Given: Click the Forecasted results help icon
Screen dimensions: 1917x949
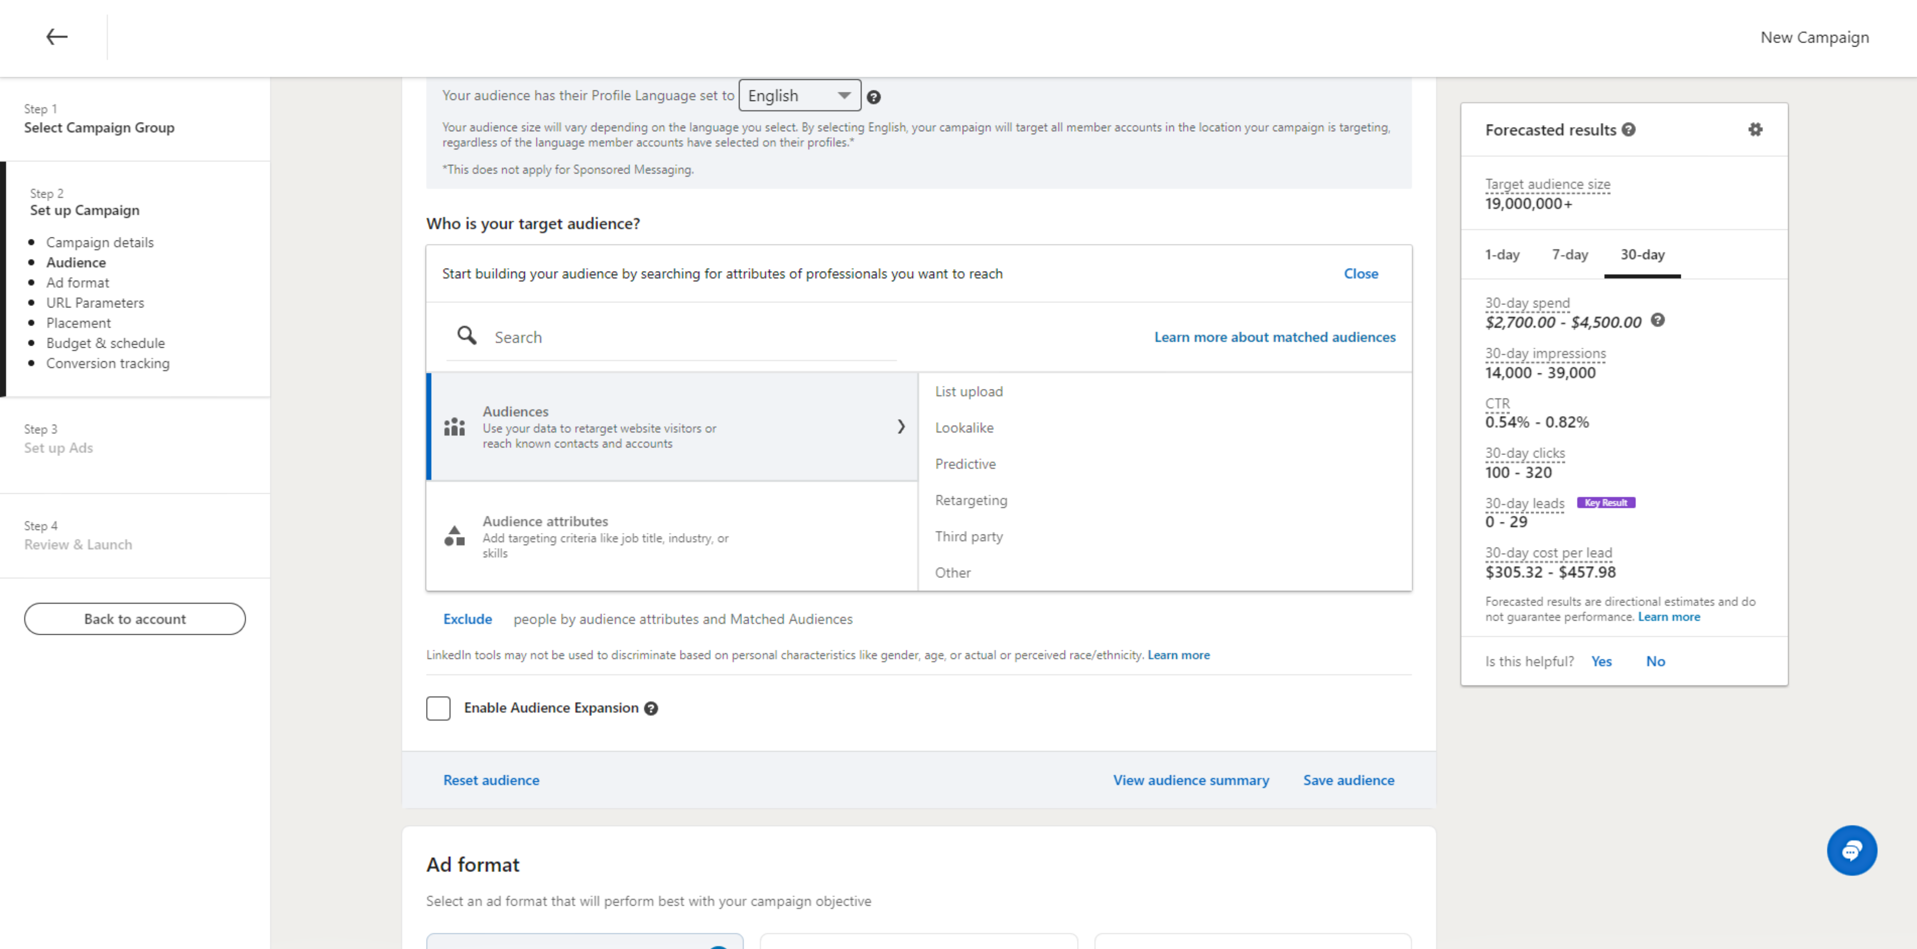Looking at the screenshot, I should coord(1628,129).
